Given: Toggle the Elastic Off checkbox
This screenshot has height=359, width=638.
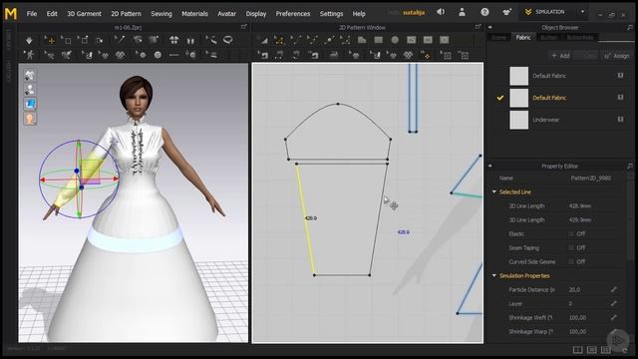Looking at the screenshot, I should [x=571, y=234].
